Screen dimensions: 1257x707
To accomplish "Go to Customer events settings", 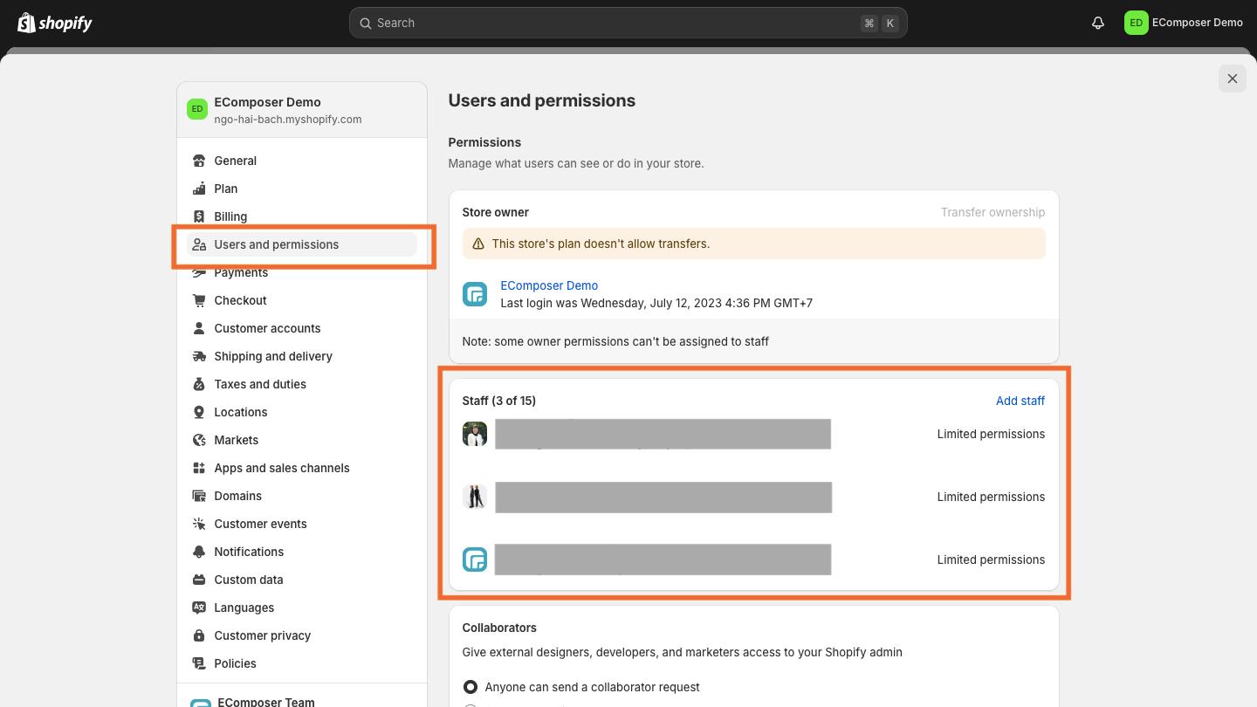I will coord(302,524).
